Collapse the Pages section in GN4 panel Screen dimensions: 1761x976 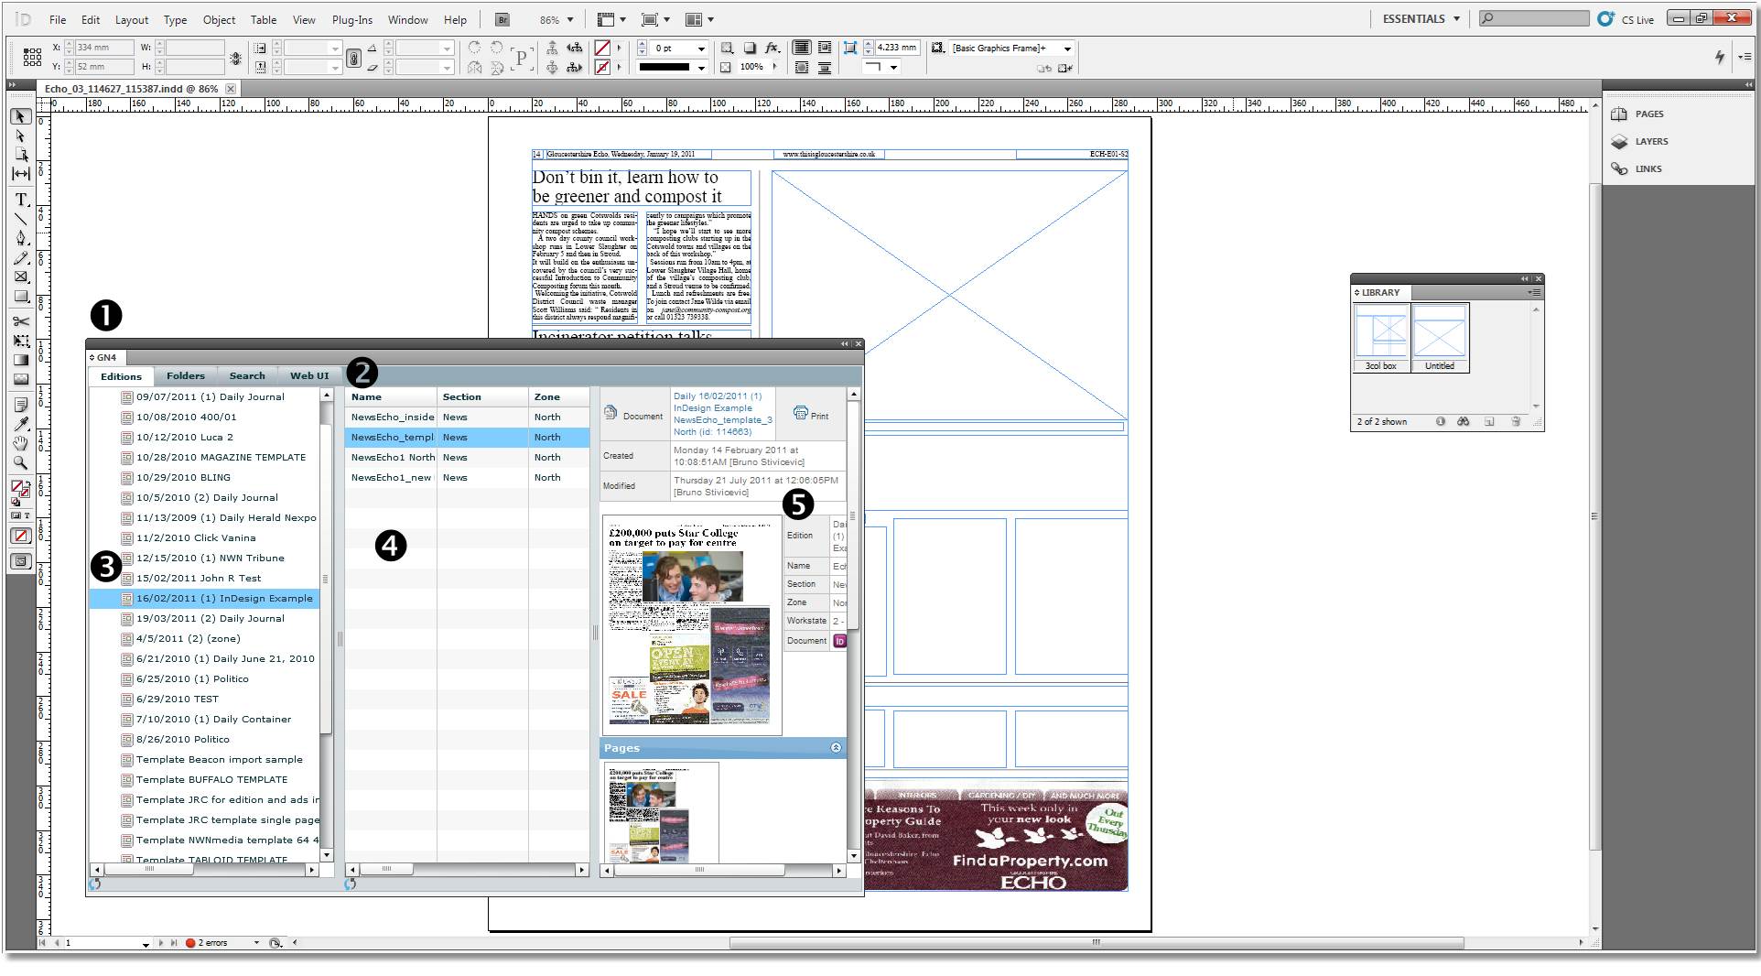(836, 748)
